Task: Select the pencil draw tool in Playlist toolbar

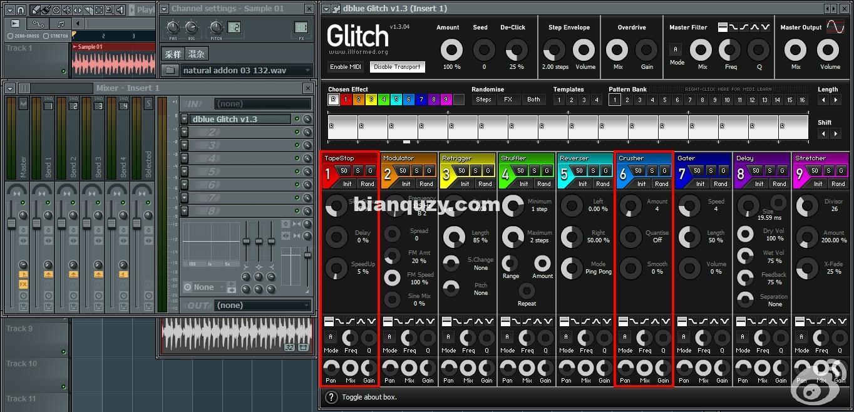Action: click(x=36, y=10)
